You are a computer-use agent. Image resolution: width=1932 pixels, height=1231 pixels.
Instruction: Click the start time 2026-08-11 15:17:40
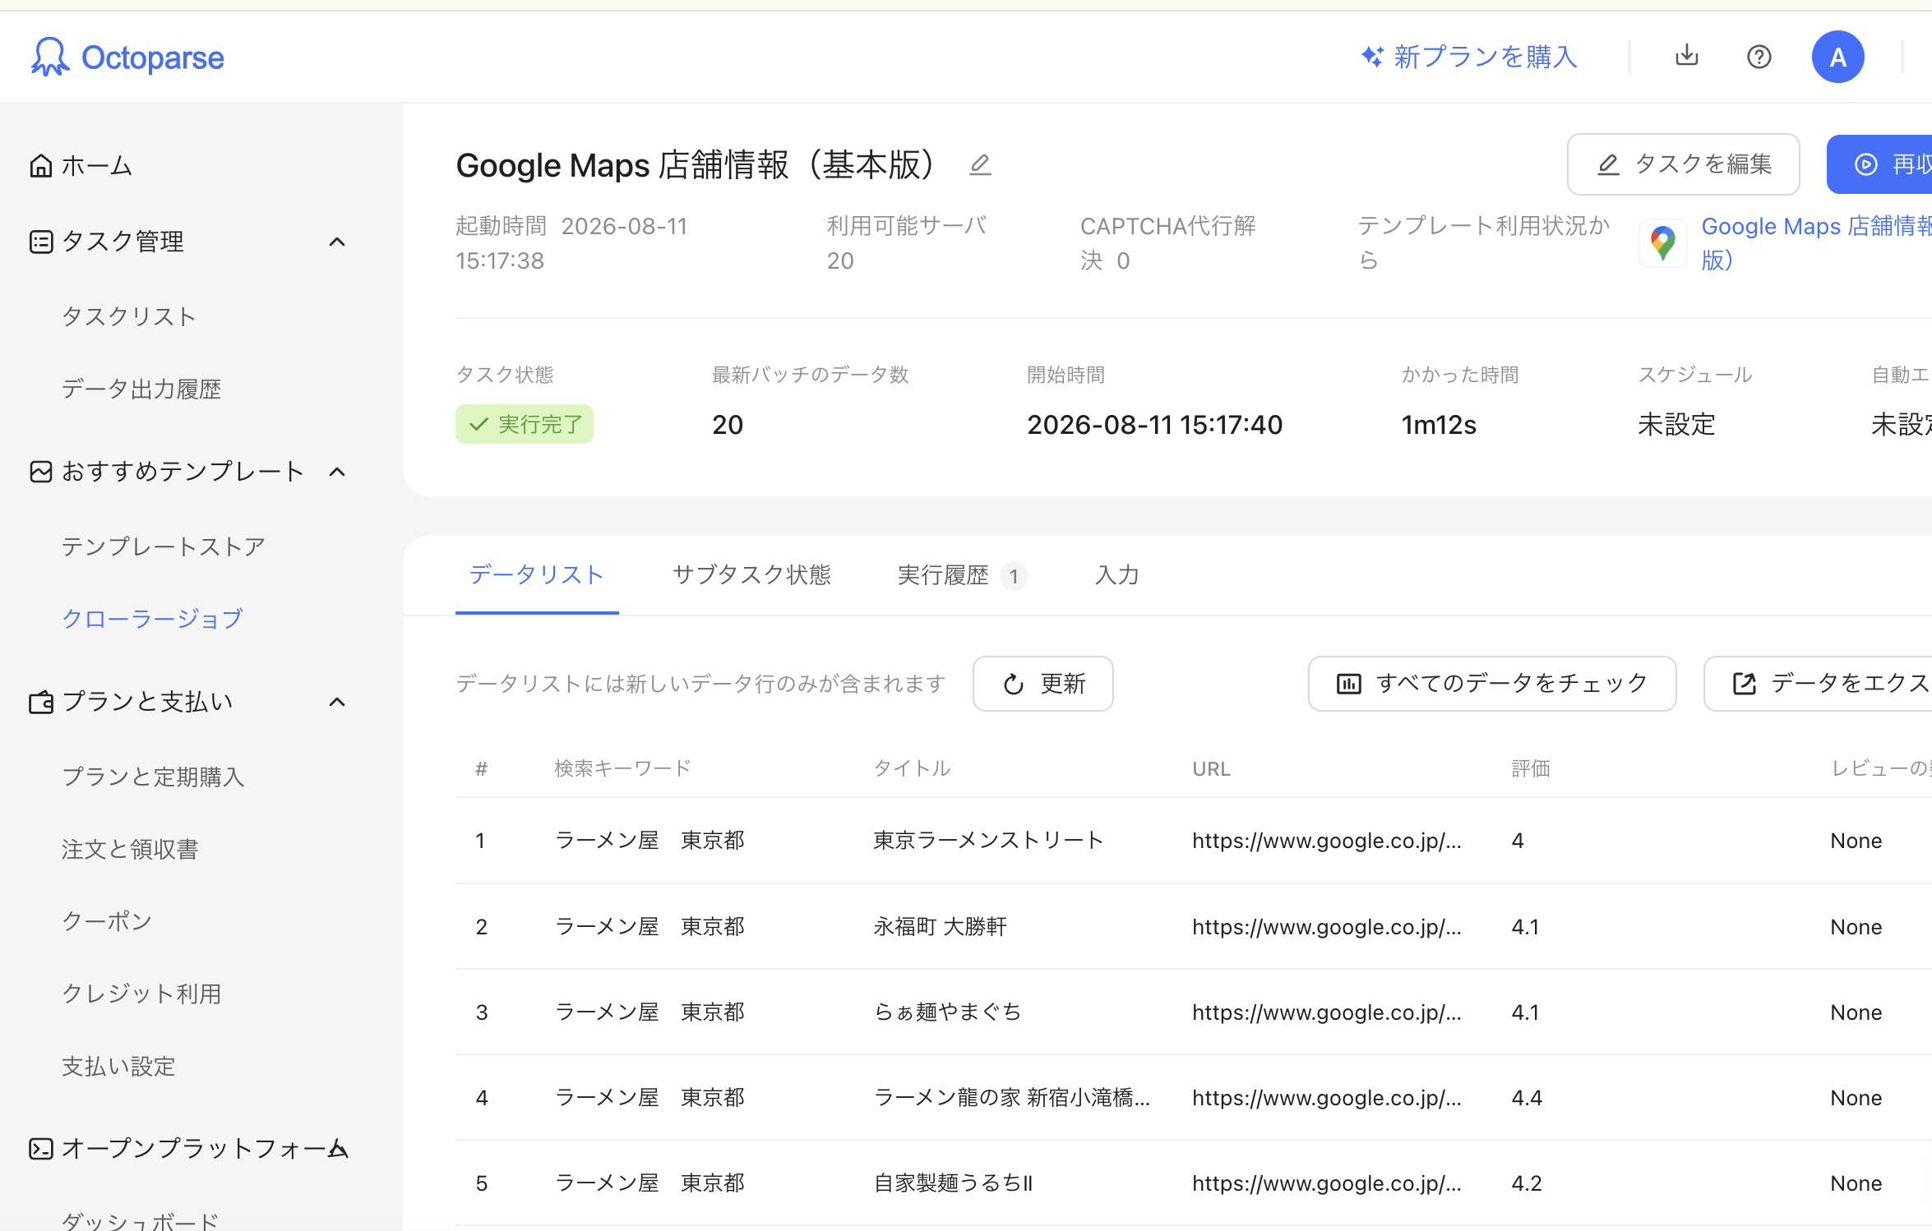point(1155,425)
